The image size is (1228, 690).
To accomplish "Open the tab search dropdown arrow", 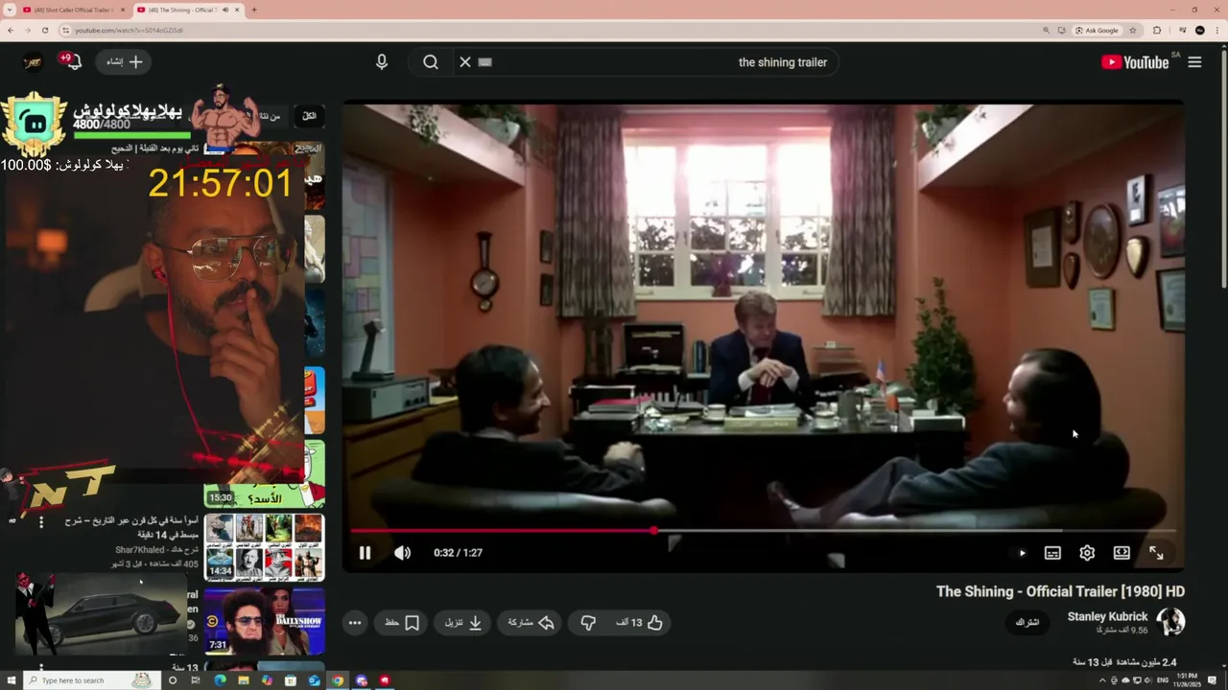I will 9,10.
